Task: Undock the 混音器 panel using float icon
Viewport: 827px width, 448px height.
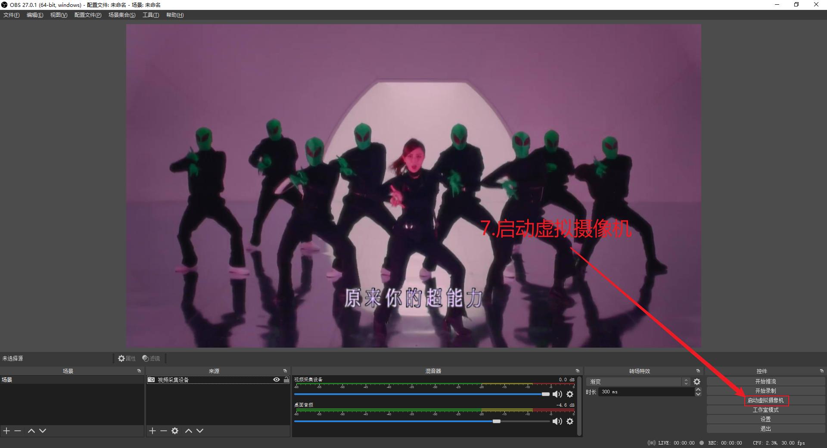Action: click(578, 371)
